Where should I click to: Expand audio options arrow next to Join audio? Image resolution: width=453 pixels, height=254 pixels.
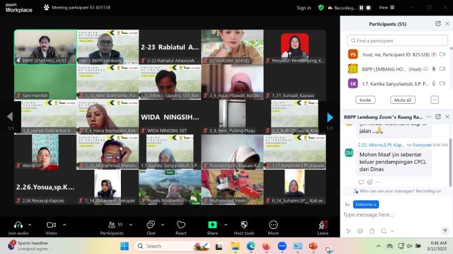pos(30,225)
